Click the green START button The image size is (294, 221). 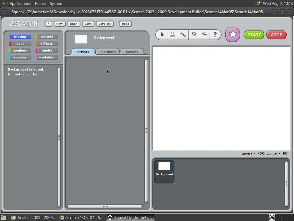[254, 35]
